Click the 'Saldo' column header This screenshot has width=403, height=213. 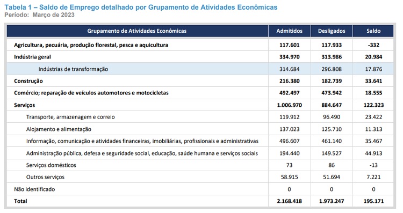coord(373,31)
